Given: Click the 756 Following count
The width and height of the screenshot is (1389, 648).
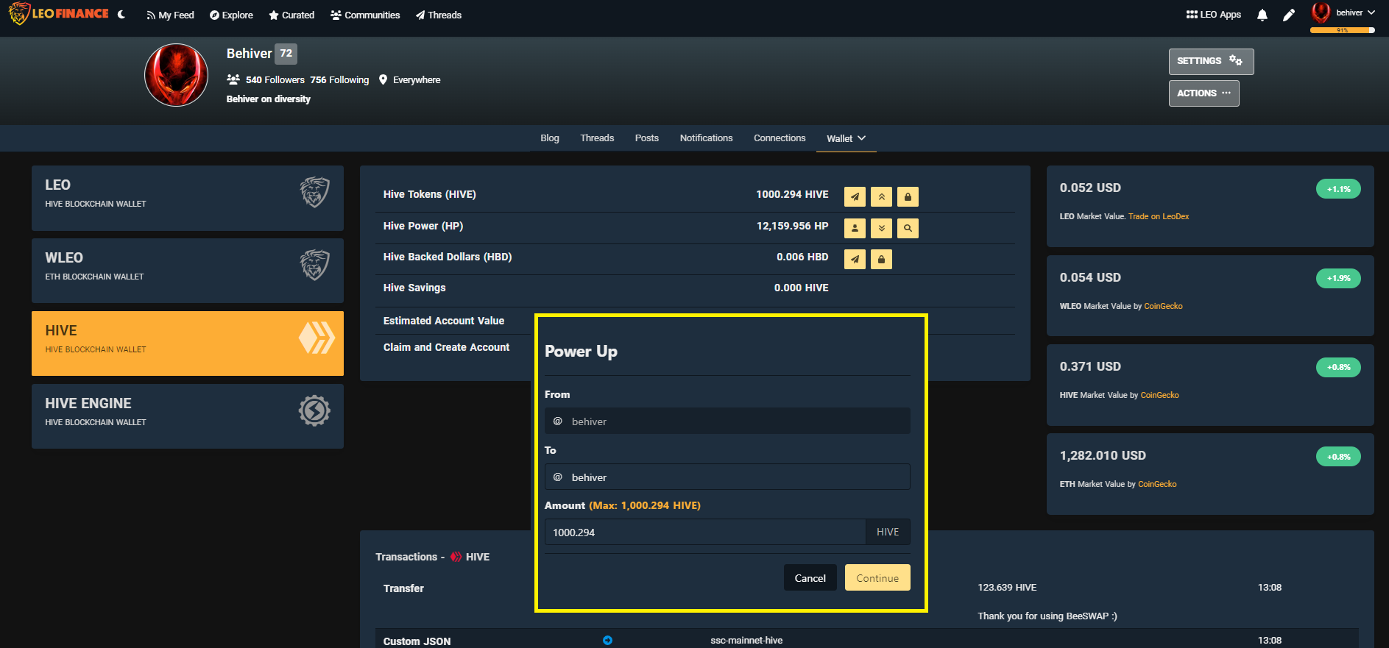Looking at the screenshot, I should pyautogui.click(x=339, y=79).
